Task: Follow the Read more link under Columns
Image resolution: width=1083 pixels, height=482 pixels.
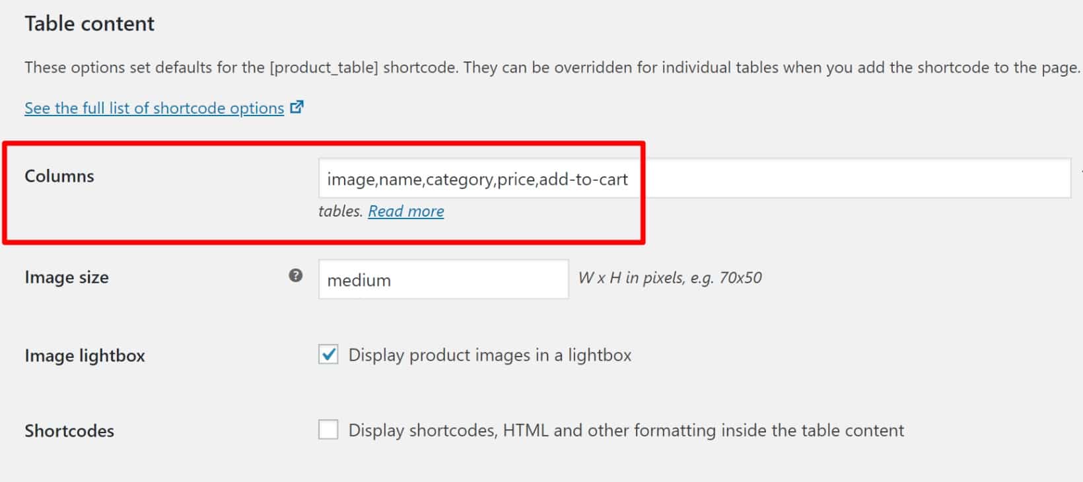Action: point(405,211)
